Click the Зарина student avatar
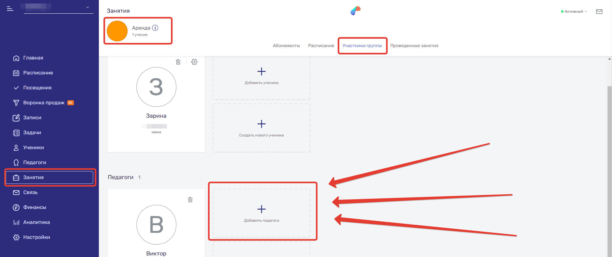 [156, 87]
